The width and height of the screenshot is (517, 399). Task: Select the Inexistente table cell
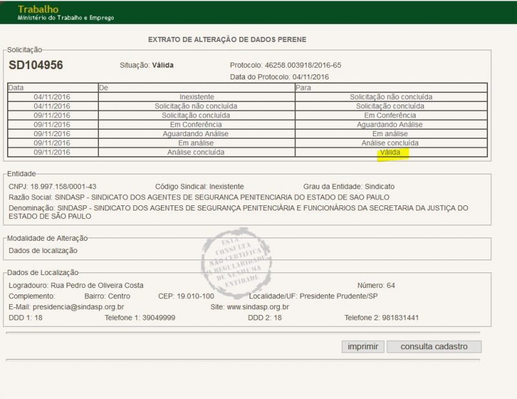pyautogui.click(x=197, y=97)
